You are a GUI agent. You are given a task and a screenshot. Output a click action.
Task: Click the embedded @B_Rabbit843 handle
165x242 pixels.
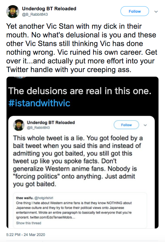(x=38, y=128)
